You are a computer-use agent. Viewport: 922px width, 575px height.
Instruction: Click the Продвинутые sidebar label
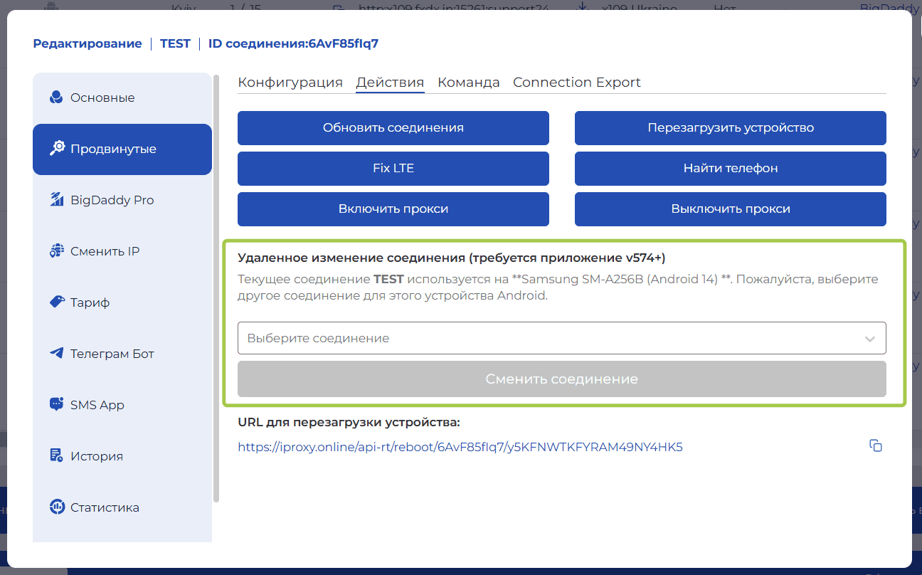click(x=113, y=149)
